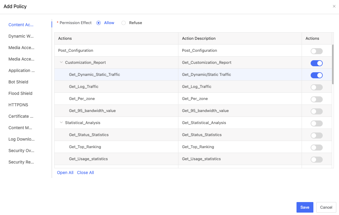The width and height of the screenshot is (339, 215).
Task: Close the Add Policy dialog
Action: [334, 6]
